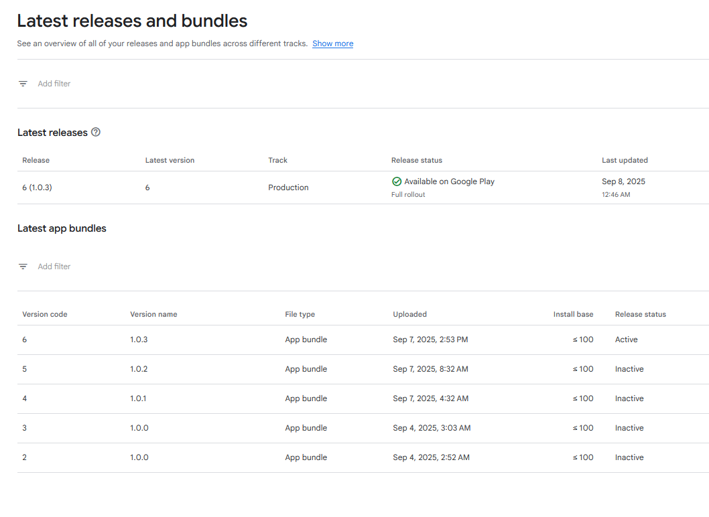Click the Sep 8, 2025 last updated date
Image resolution: width=709 pixels, height=517 pixels.
[x=623, y=181]
